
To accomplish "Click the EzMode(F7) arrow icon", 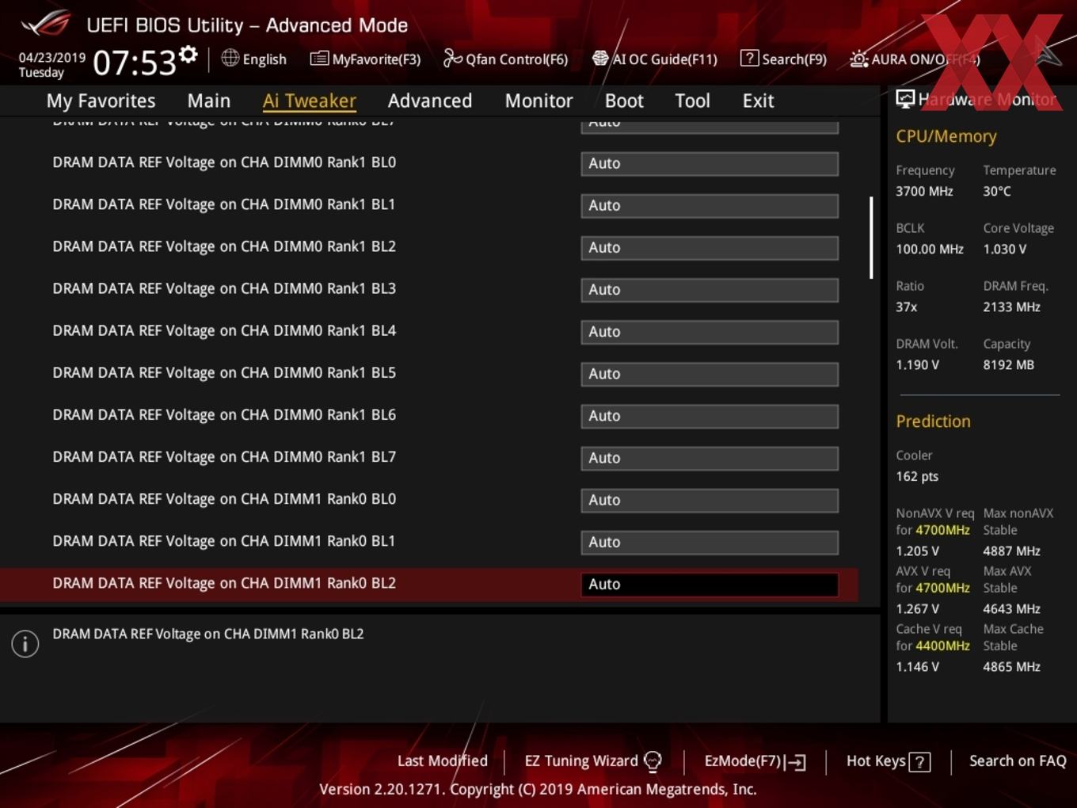I will (x=796, y=762).
